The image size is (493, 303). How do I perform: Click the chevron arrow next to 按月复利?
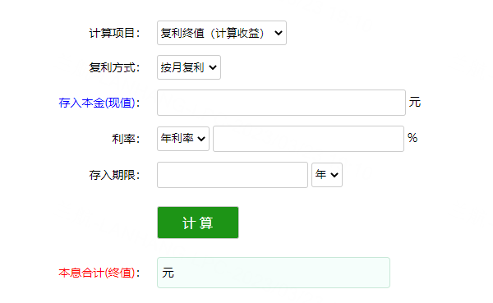(x=213, y=67)
